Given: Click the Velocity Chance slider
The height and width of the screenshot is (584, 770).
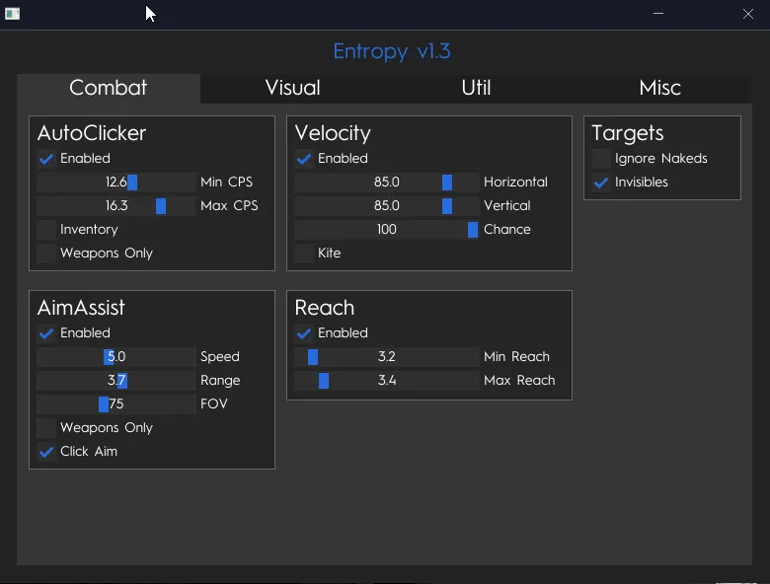Looking at the screenshot, I should click(x=387, y=230).
